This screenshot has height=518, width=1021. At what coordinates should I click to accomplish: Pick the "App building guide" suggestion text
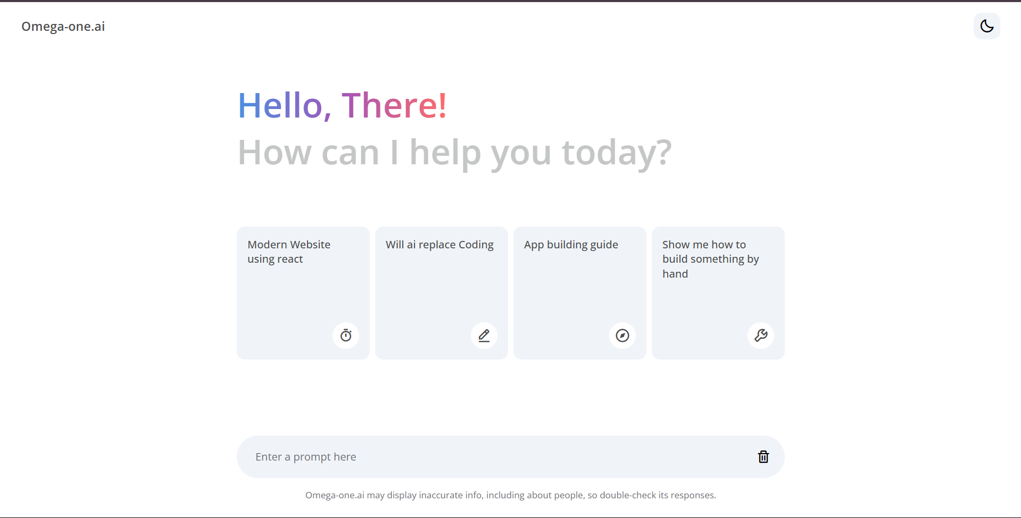pos(571,245)
